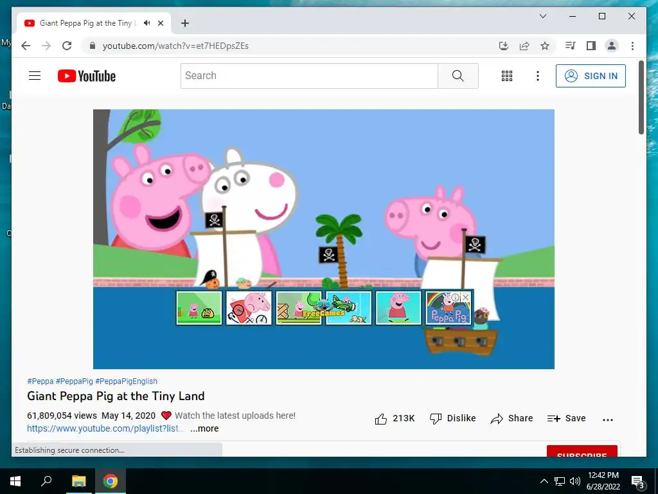Open the ad info icon

(x=456, y=297)
